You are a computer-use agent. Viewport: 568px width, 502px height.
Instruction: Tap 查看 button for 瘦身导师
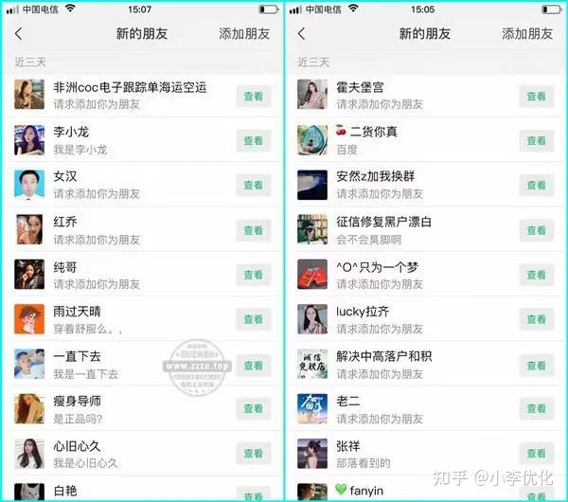[x=254, y=409]
